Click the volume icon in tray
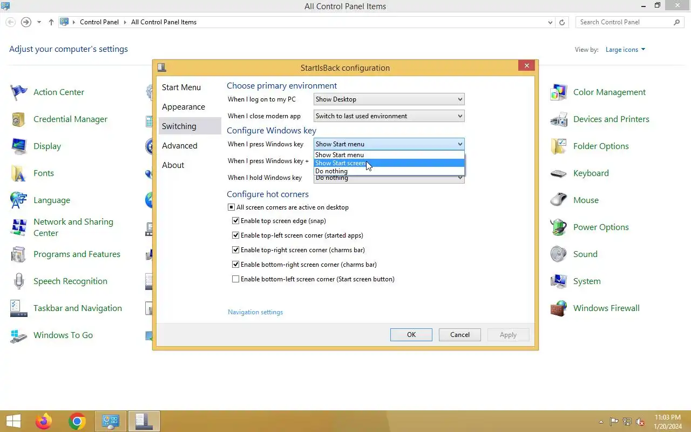This screenshot has height=432, width=691. pos(640,422)
